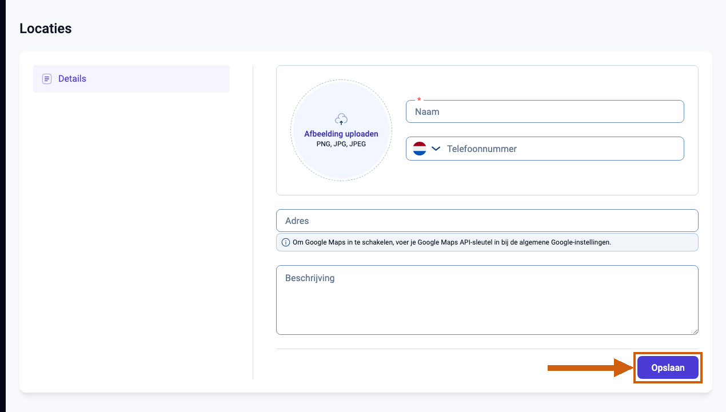Click the circular image upload area
The width and height of the screenshot is (726, 412).
341,130
